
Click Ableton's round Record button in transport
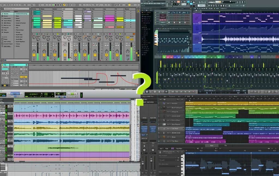58,5
